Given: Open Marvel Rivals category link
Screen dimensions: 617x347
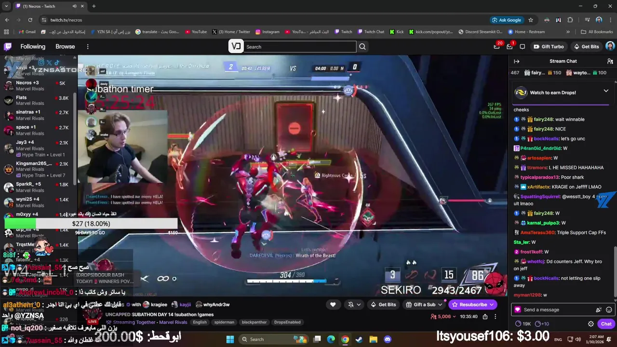Looking at the screenshot, I should click(x=173, y=322).
